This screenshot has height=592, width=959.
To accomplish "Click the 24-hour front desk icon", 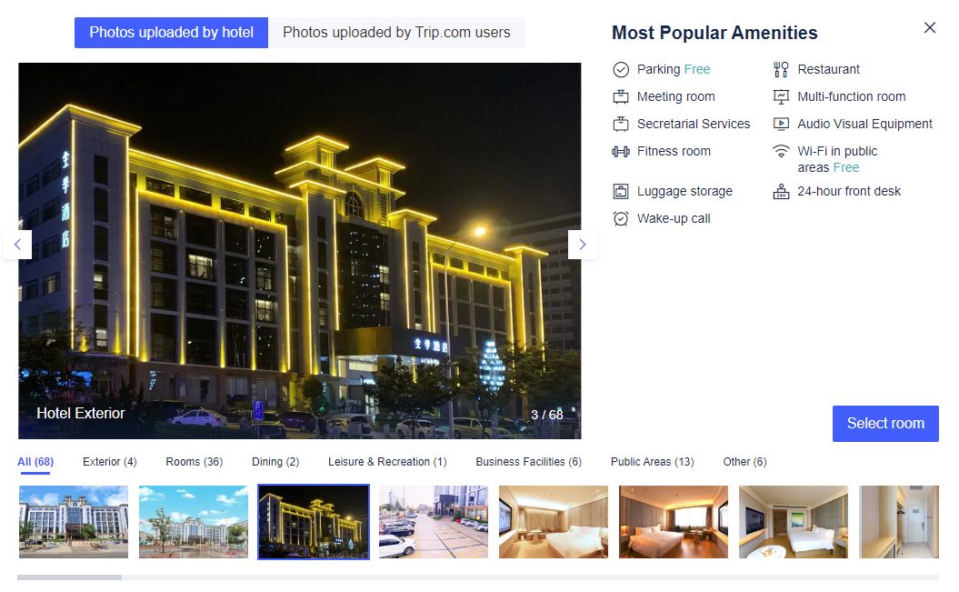I will coord(781,191).
